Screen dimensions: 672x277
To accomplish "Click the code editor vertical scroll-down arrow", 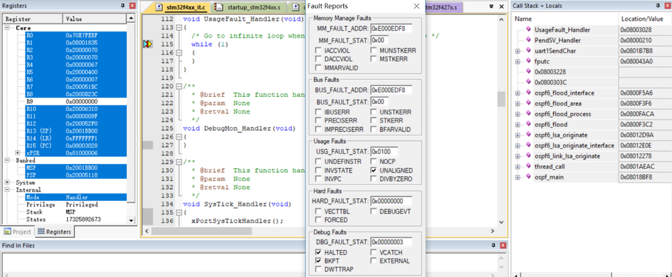I will point(501,222).
